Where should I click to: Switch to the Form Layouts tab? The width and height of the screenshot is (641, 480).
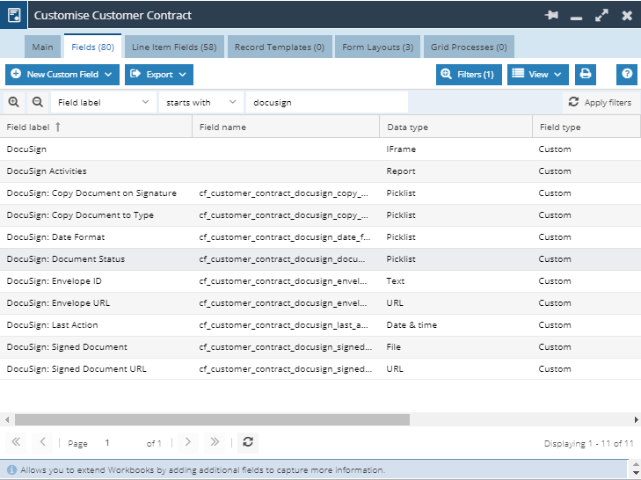(377, 47)
